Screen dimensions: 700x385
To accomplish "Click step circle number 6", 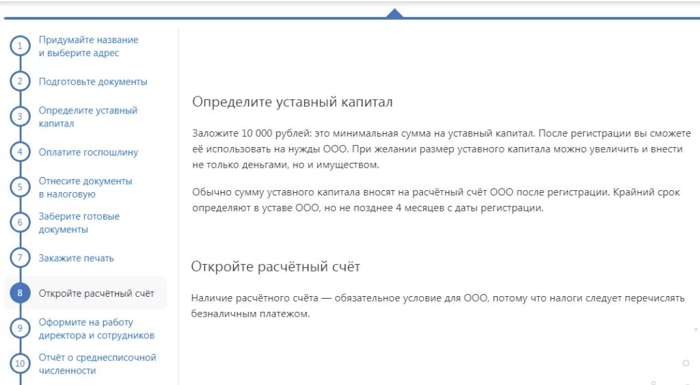I will point(20,222).
